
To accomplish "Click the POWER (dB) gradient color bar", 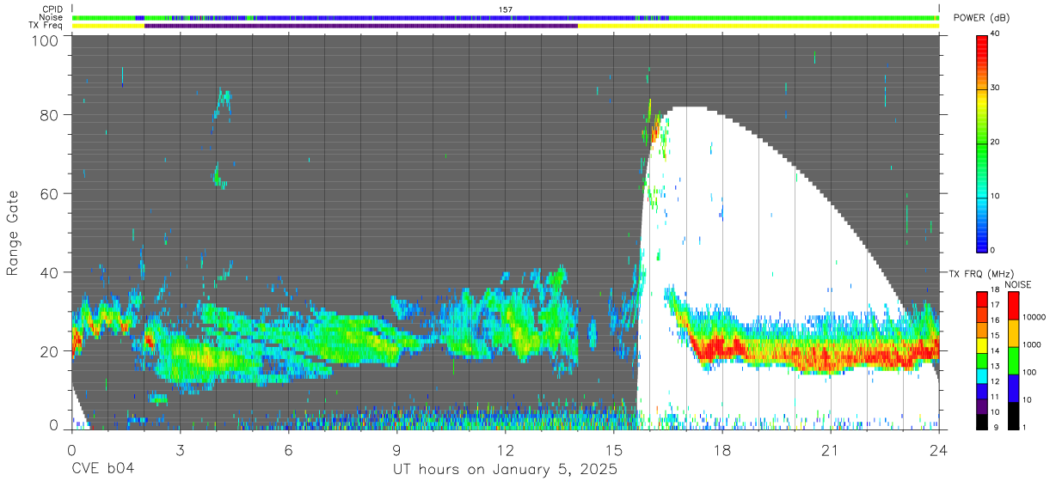I will coord(982,143).
